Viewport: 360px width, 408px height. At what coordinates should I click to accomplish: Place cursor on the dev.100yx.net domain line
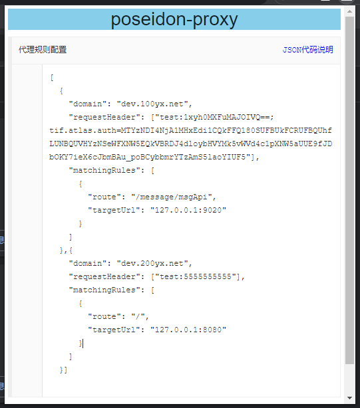(x=130, y=104)
